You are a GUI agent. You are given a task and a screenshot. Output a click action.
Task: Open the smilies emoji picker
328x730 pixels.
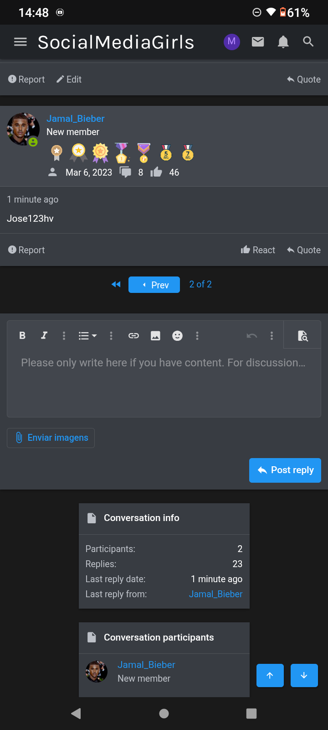(x=177, y=336)
